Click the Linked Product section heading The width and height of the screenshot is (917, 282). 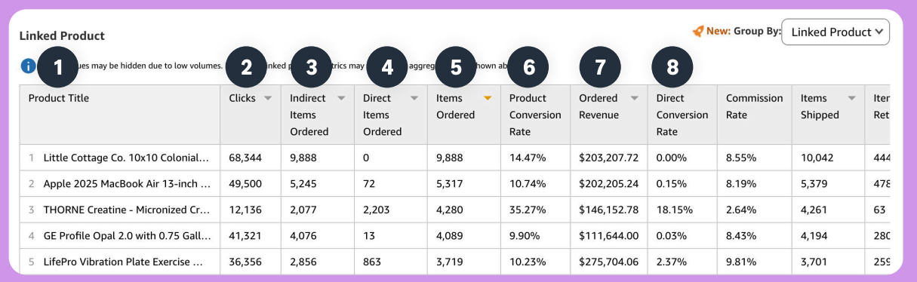point(62,35)
